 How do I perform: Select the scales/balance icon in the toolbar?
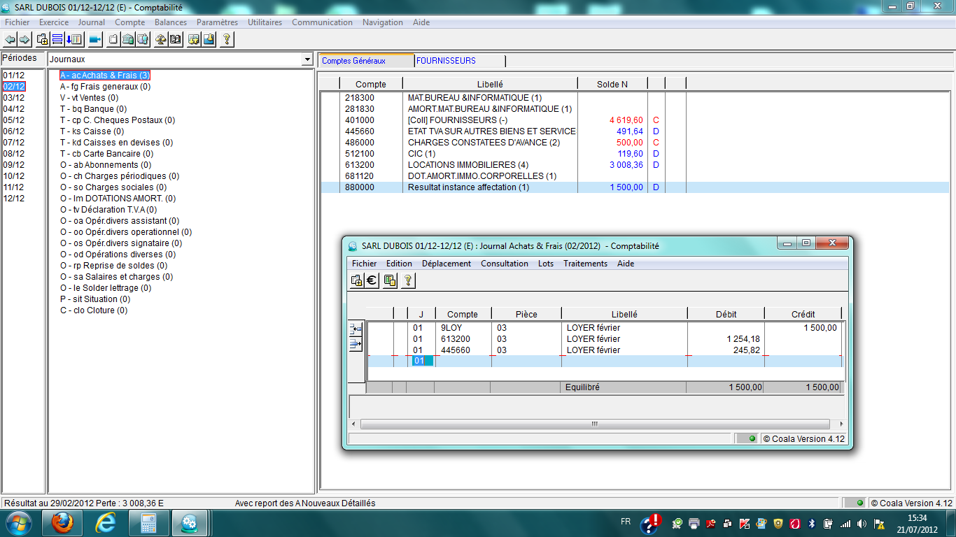[160, 39]
